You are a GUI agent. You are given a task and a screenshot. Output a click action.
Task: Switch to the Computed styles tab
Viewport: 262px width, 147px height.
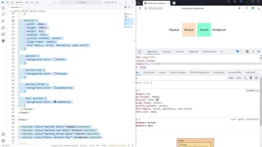149,72
